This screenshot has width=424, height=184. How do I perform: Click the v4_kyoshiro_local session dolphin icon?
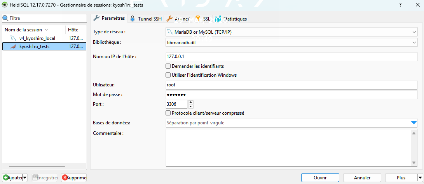tap(13, 38)
